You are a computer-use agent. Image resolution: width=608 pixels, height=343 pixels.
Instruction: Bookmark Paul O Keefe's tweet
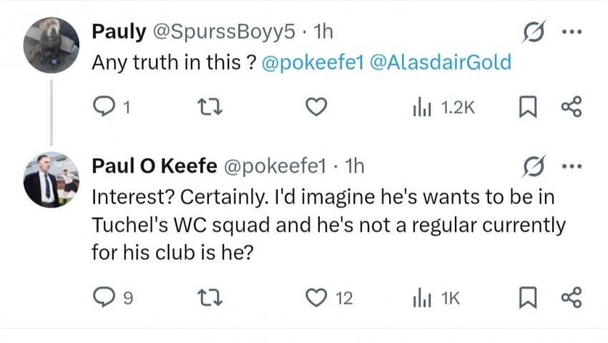(x=526, y=297)
